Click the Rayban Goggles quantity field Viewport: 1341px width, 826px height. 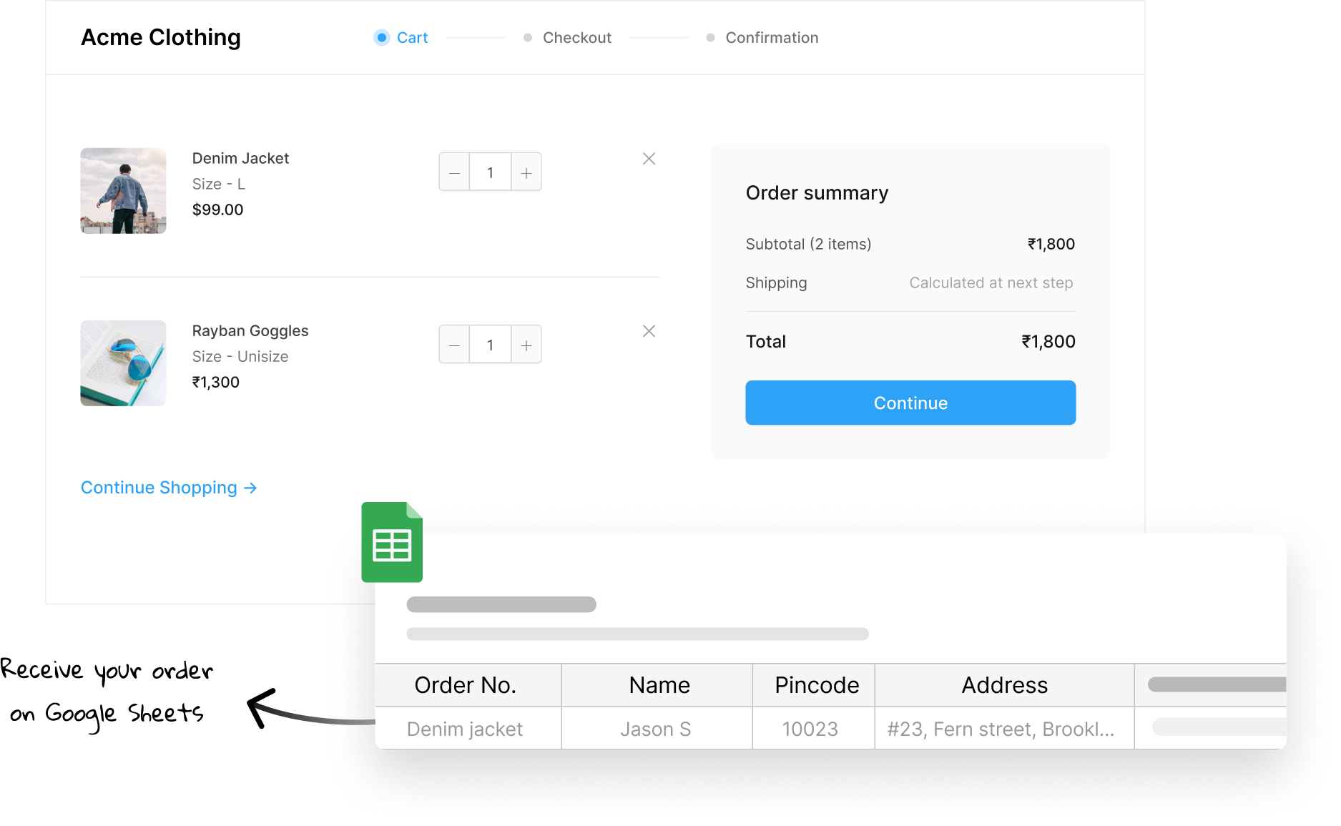tap(490, 345)
